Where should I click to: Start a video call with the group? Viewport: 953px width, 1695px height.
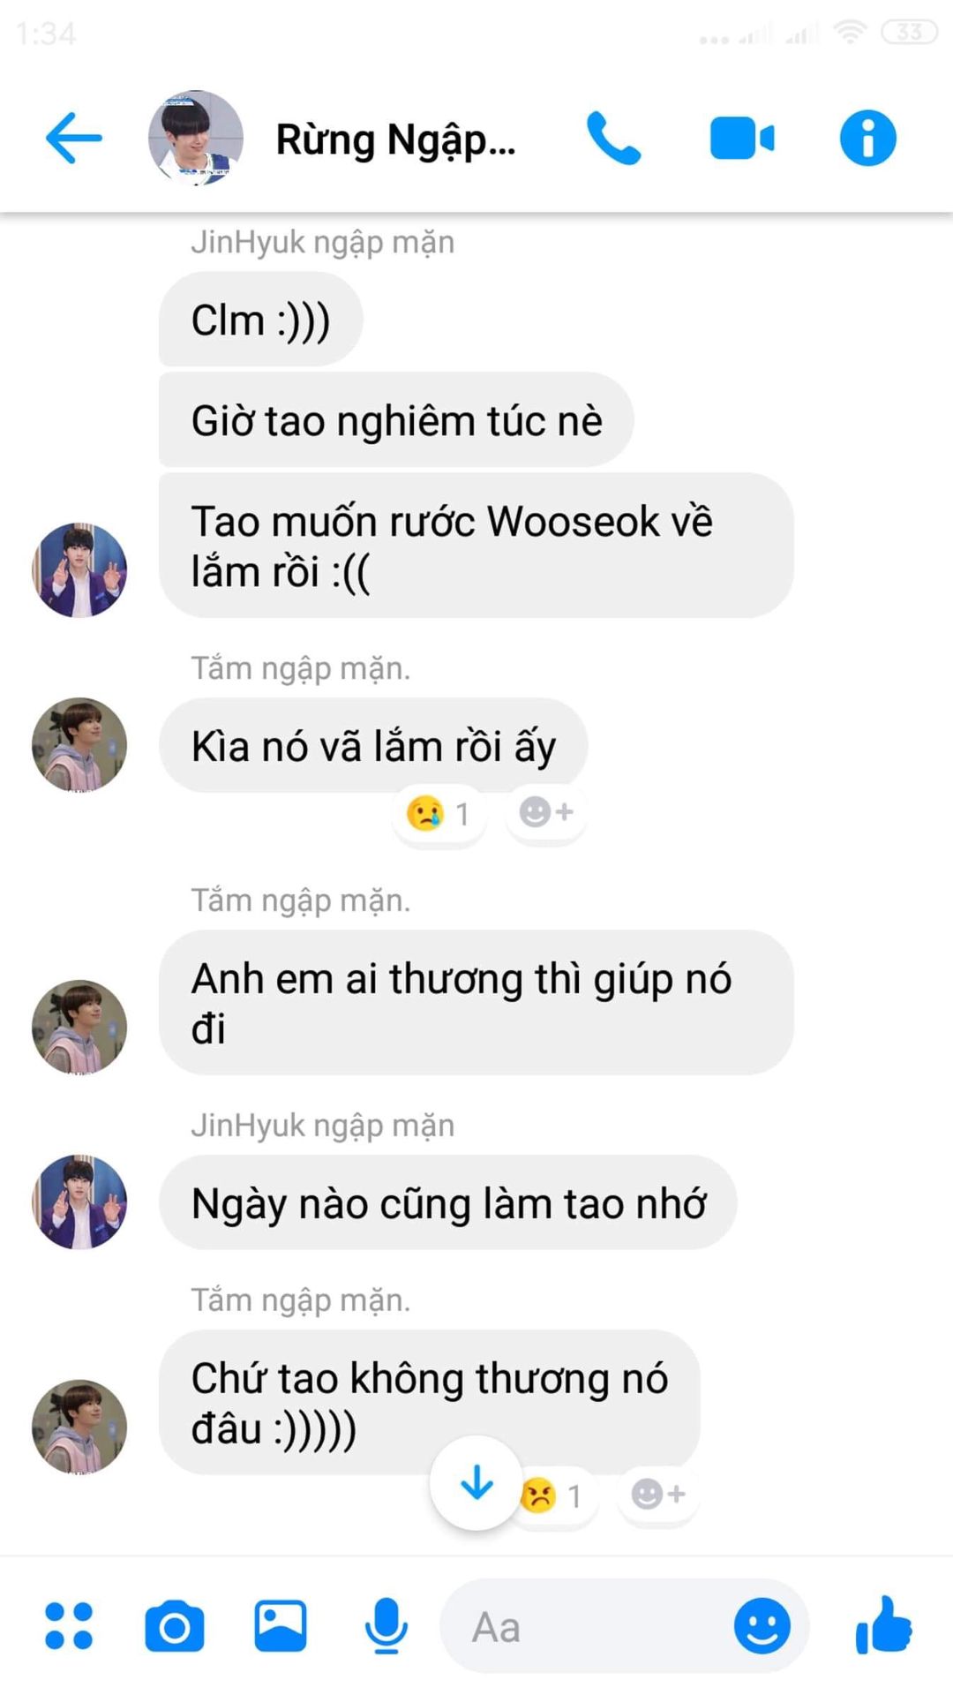coord(742,139)
